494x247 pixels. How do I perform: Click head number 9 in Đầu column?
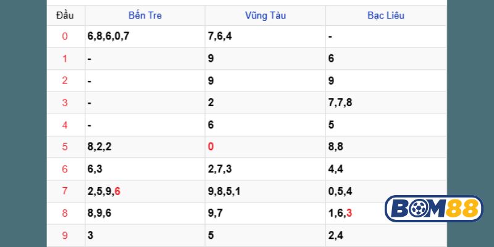[x=65, y=235]
